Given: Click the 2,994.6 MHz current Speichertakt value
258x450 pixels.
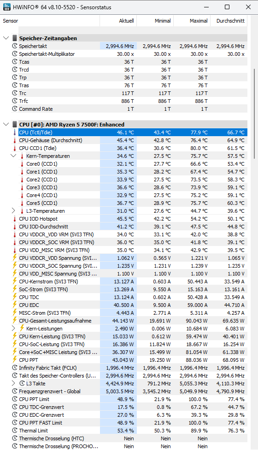Looking at the screenshot, I should tap(120, 46).
